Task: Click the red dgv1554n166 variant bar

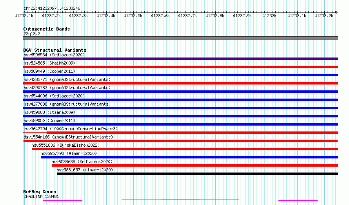Action: (180, 141)
